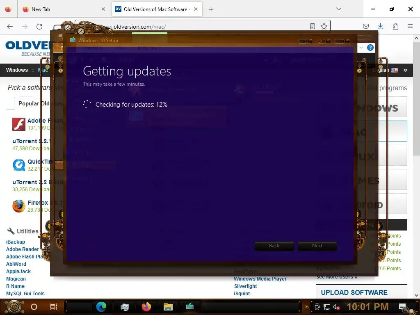Click muted volume icon in tray

click(336, 307)
